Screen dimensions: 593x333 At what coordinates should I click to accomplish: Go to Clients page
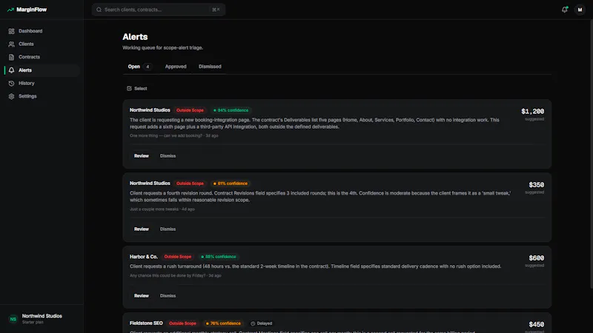(x=42, y=44)
